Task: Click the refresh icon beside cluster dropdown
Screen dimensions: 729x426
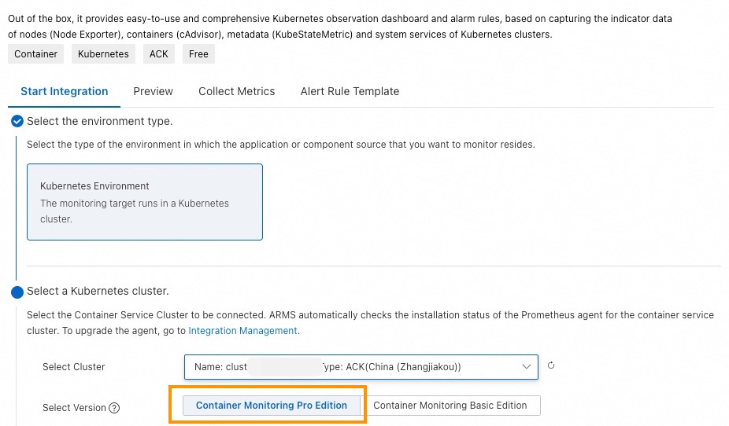Action: coord(551,365)
